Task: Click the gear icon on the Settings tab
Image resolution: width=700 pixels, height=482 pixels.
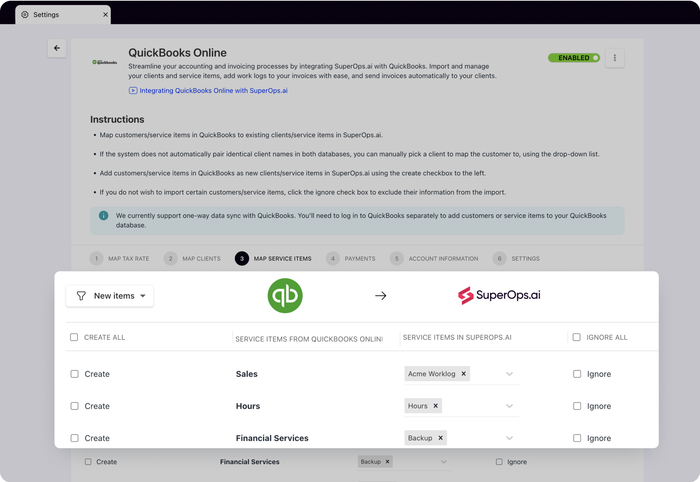Action: coord(25,14)
